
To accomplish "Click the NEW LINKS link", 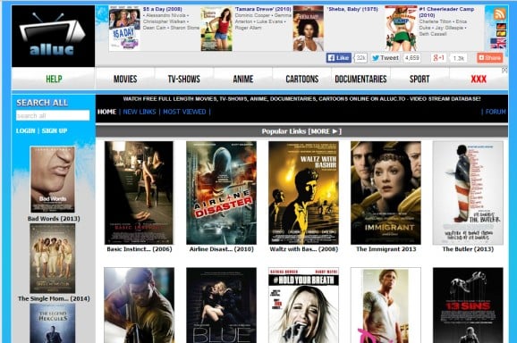I will [x=140, y=112].
